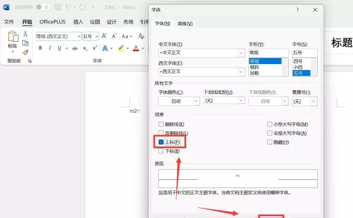
Task: Open the font color (字体颜色) dropdown
Action: (196, 101)
